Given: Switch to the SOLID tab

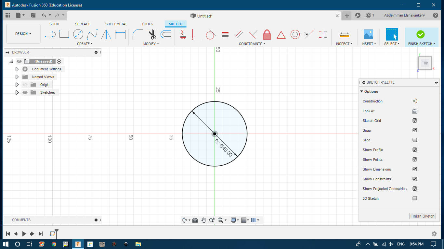Looking at the screenshot, I should click(54, 24).
